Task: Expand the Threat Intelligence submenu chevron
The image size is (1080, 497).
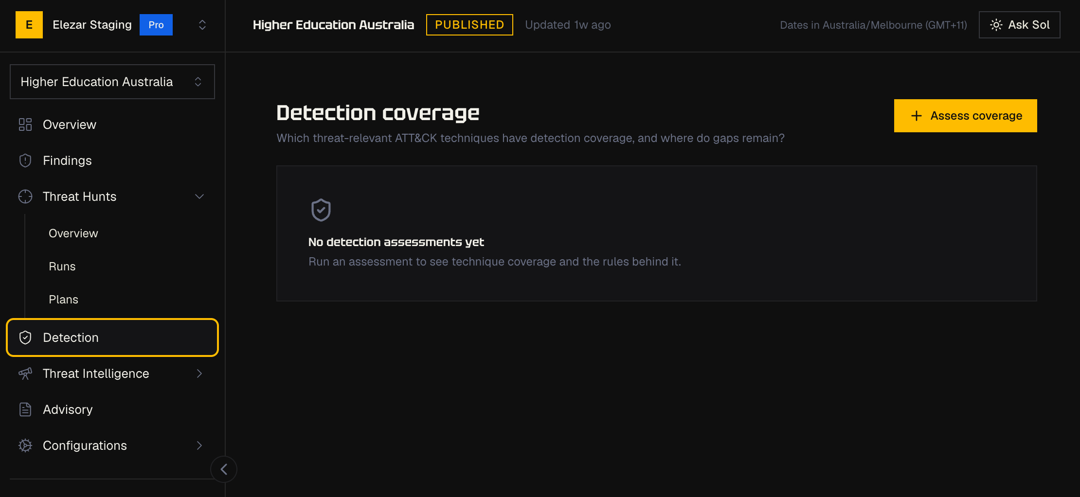Action: coord(199,373)
